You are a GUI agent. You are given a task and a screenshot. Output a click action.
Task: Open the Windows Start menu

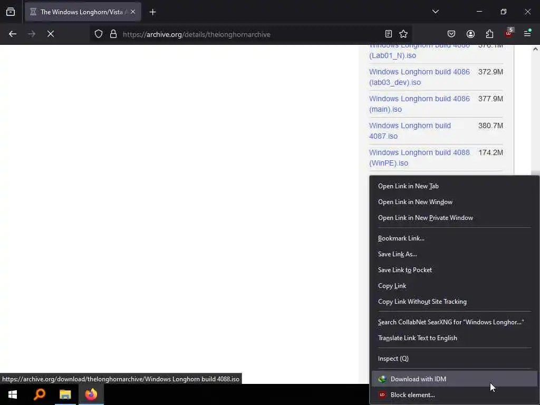(13, 394)
